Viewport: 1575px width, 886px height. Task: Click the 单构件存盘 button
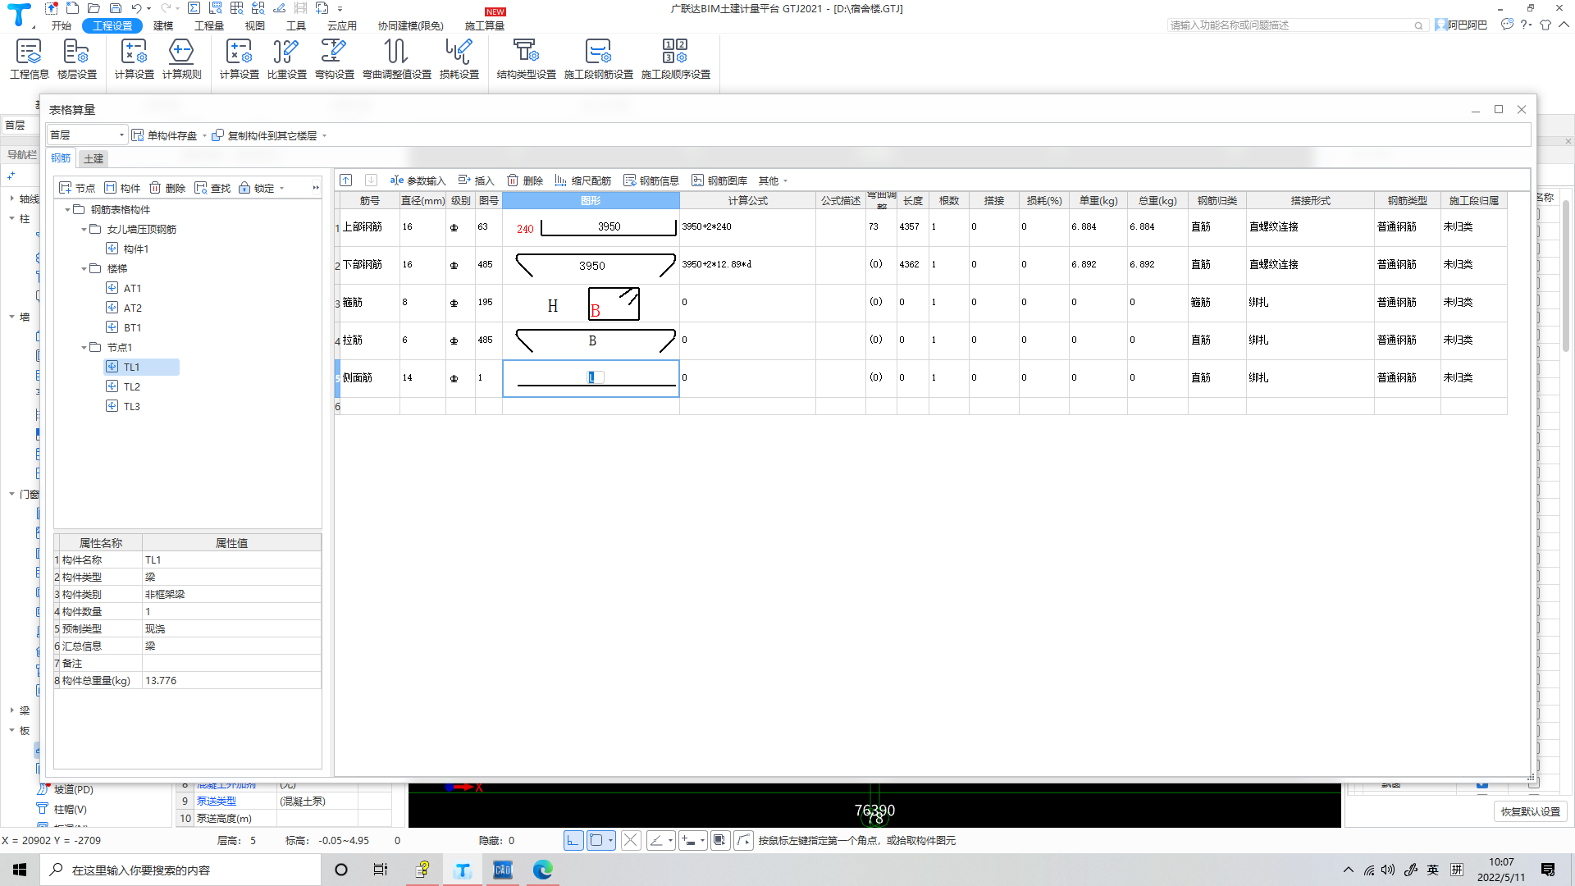[166, 135]
